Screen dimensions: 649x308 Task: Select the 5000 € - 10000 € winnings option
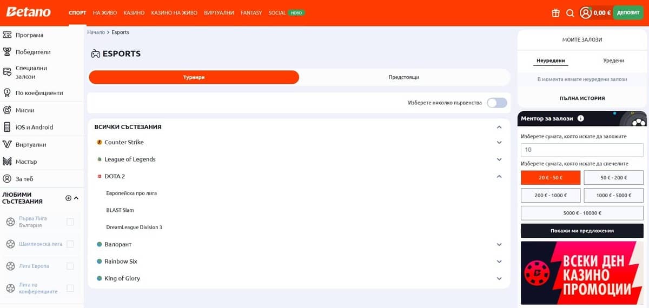click(x=582, y=213)
